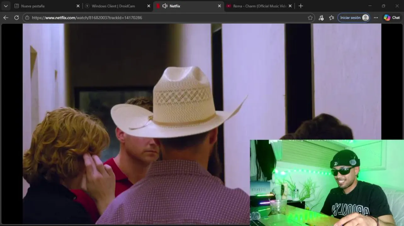Minimize the browser window

[370, 6]
